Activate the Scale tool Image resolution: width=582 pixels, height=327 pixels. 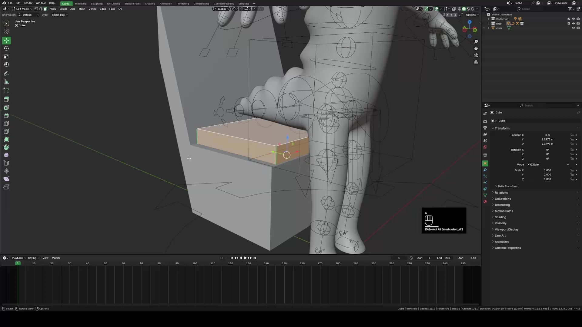[6, 56]
